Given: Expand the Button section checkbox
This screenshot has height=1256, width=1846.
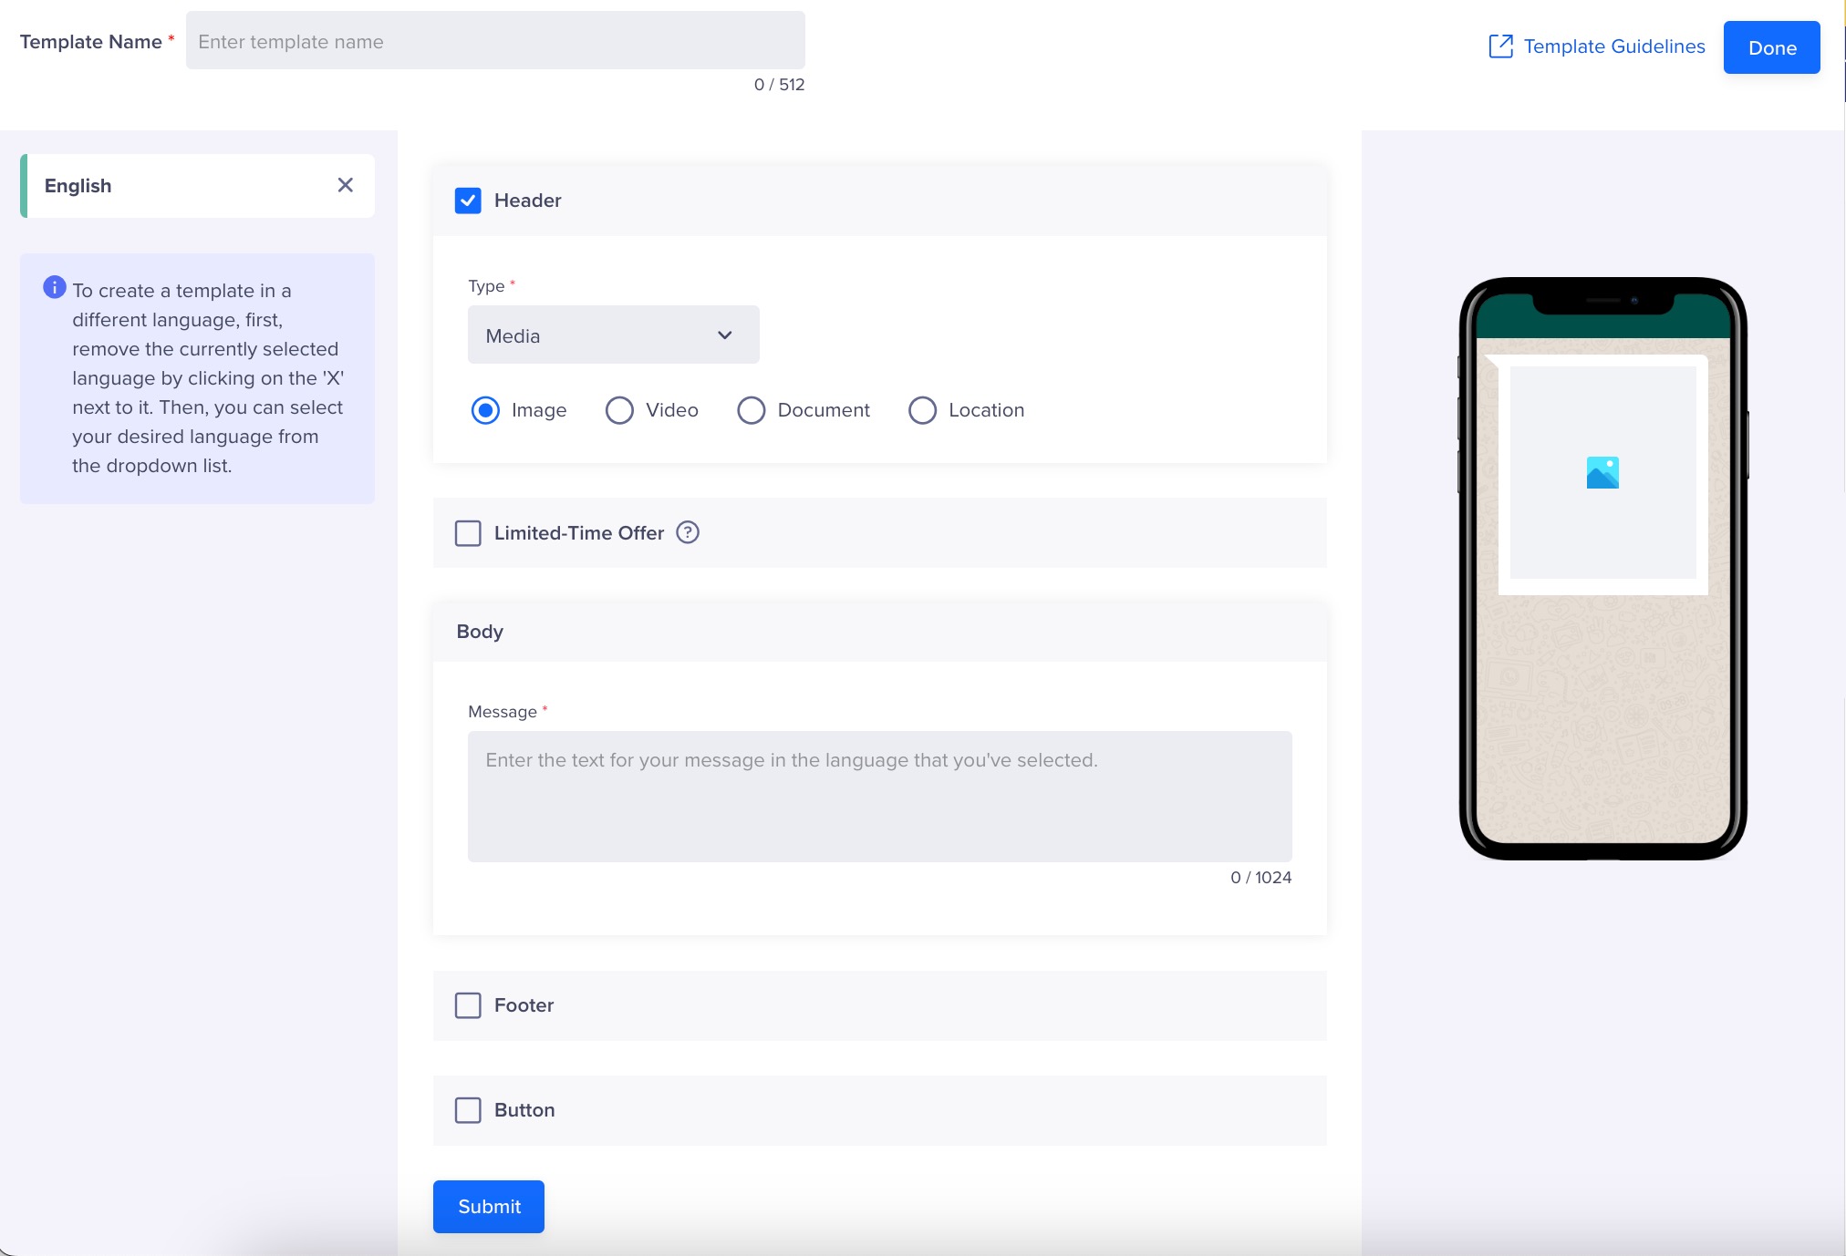Looking at the screenshot, I should tap(467, 1110).
